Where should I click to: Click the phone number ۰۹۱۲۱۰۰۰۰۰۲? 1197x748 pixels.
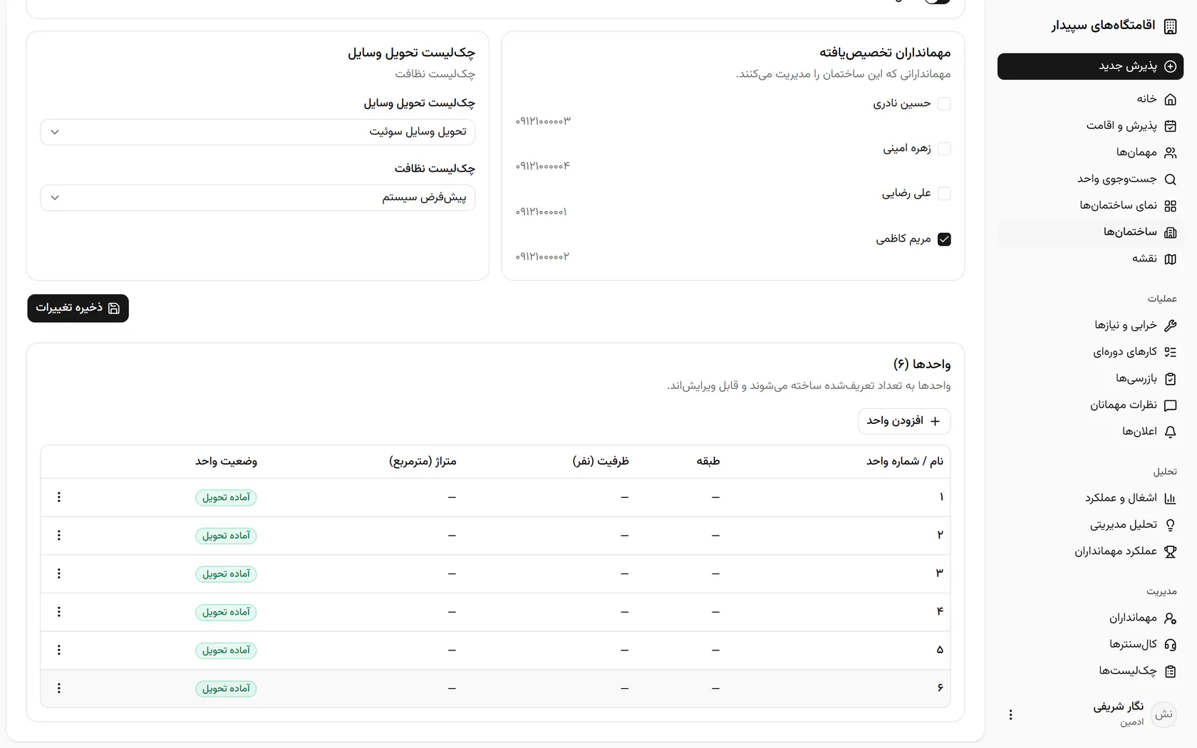542,256
